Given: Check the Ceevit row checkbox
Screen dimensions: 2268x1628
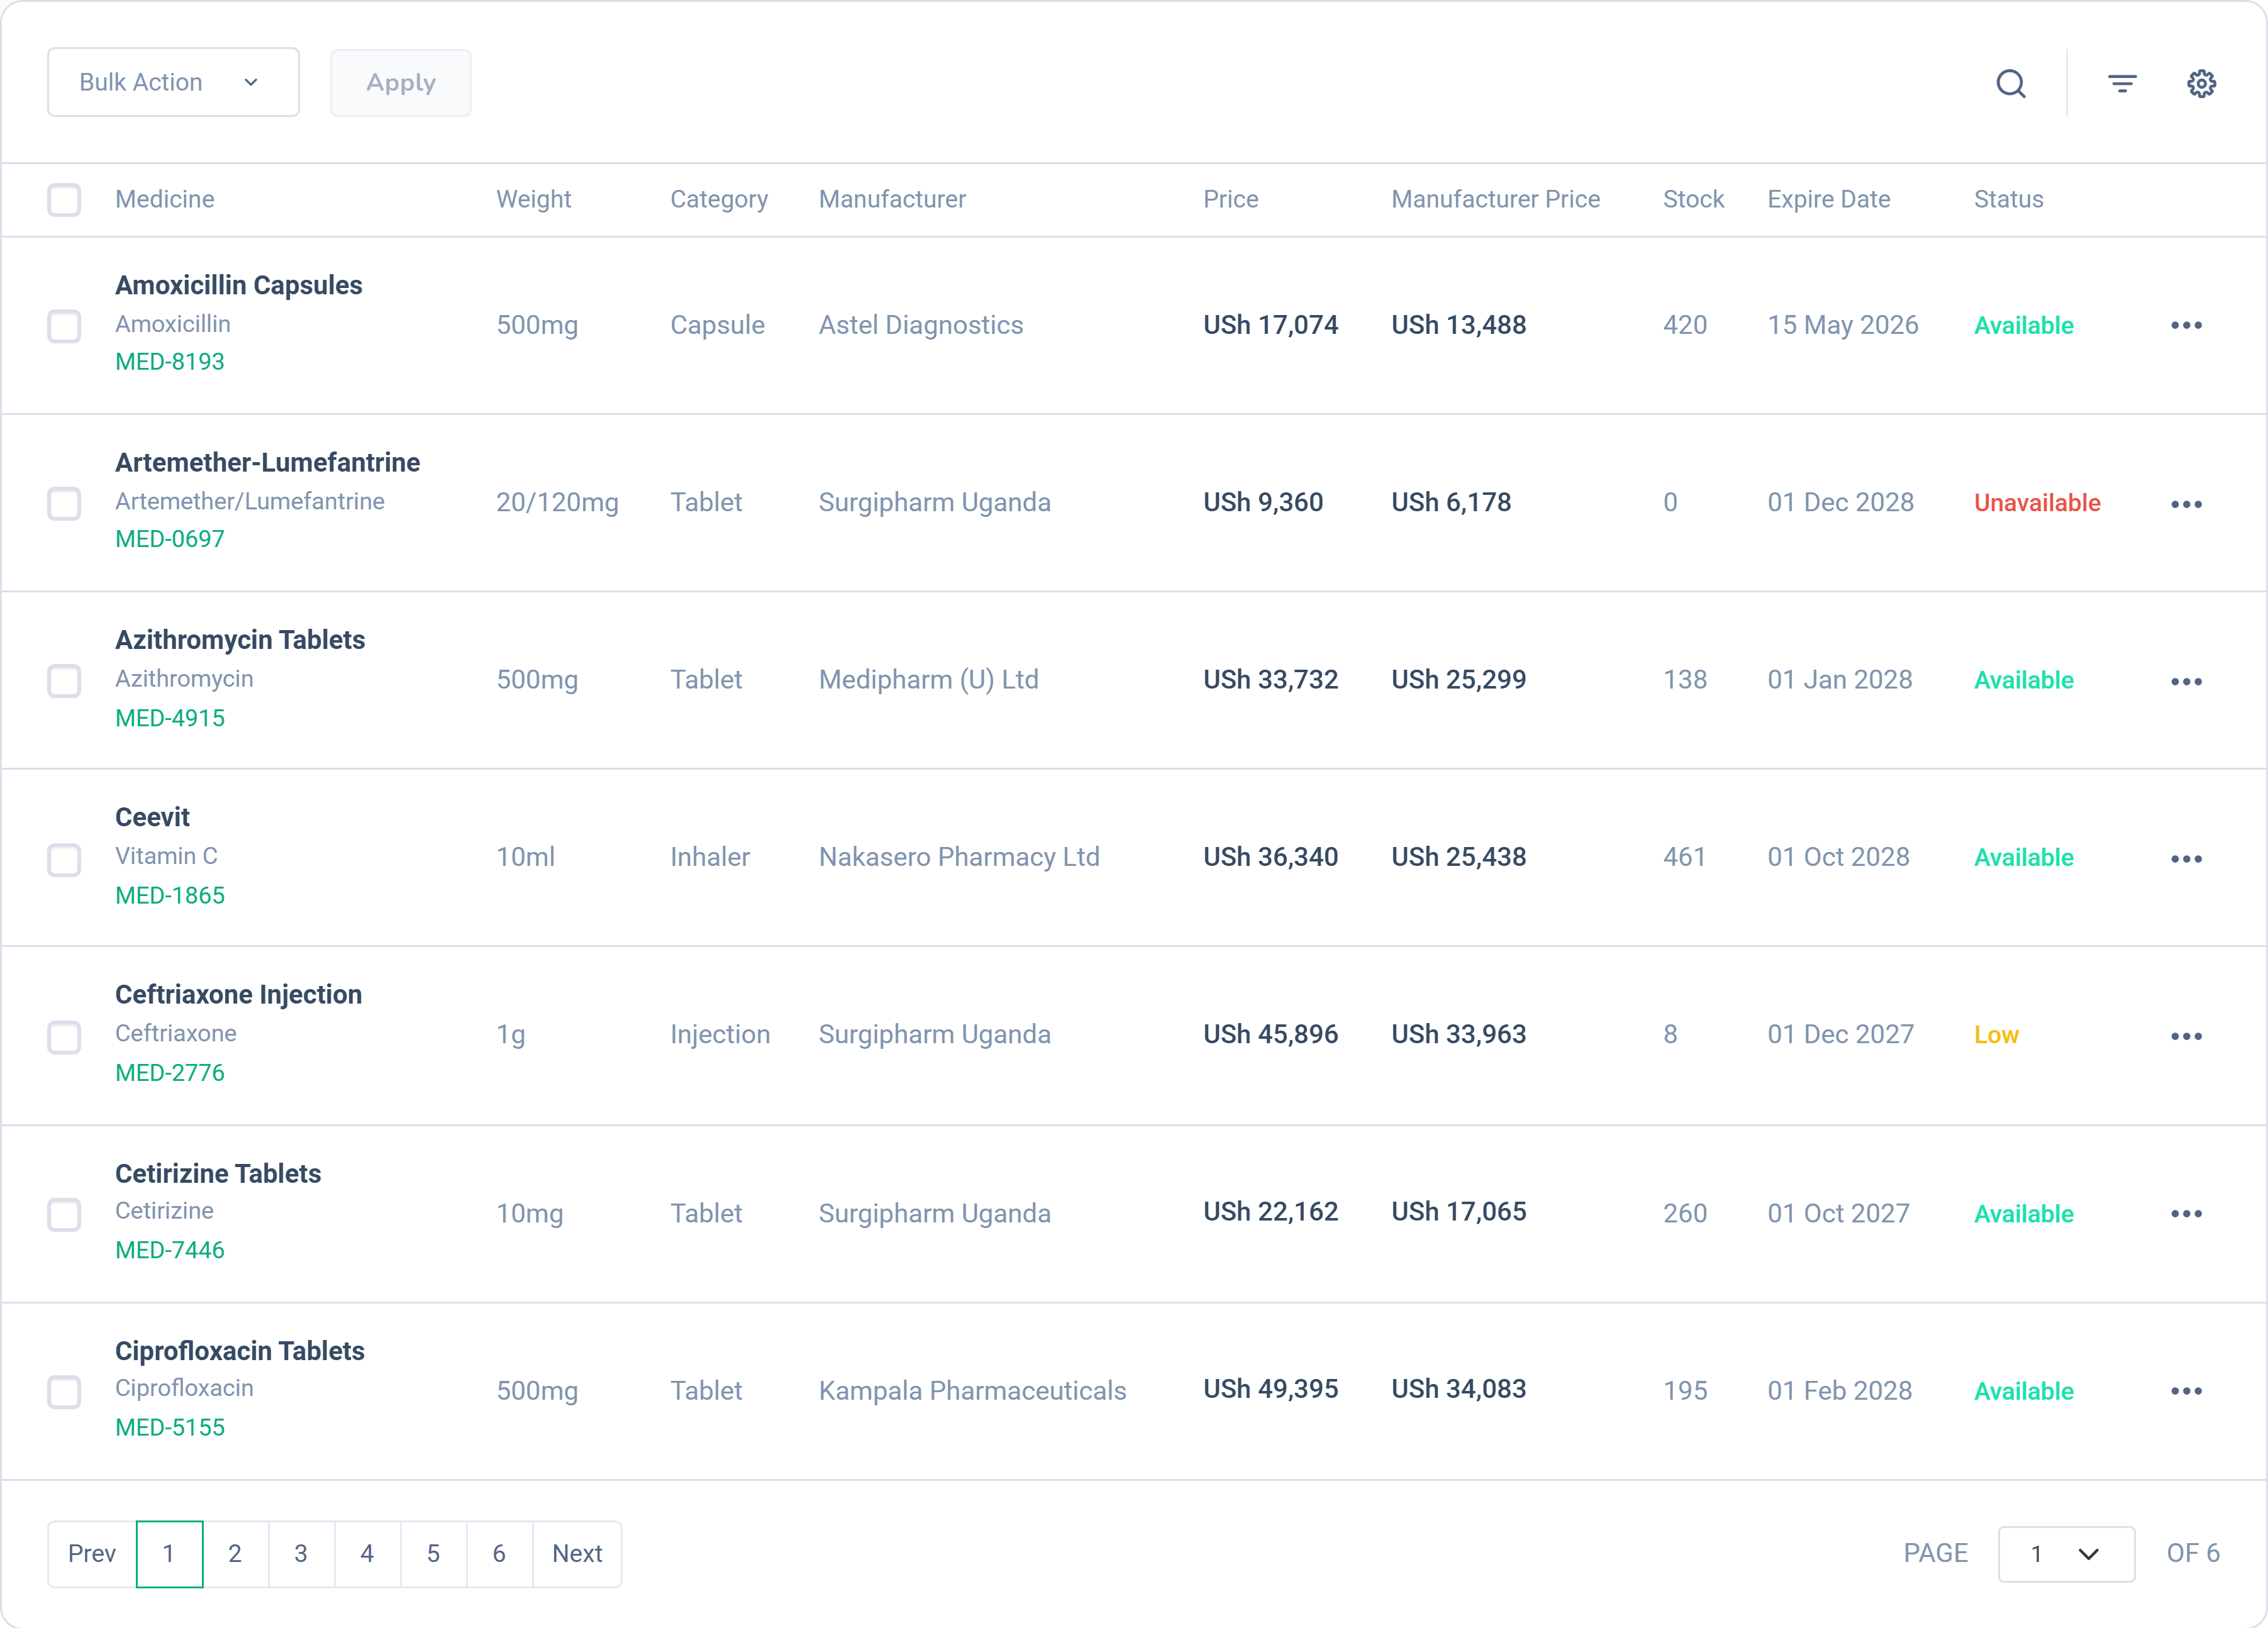Looking at the screenshot, I should pos(64,859).
